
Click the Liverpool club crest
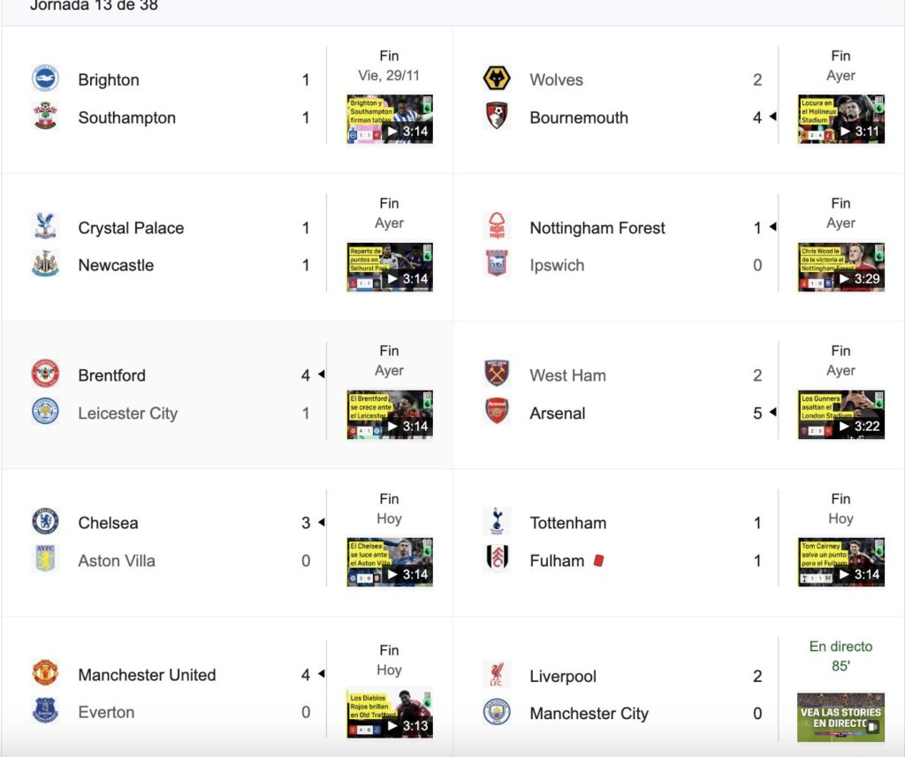[x=497, y=675]
